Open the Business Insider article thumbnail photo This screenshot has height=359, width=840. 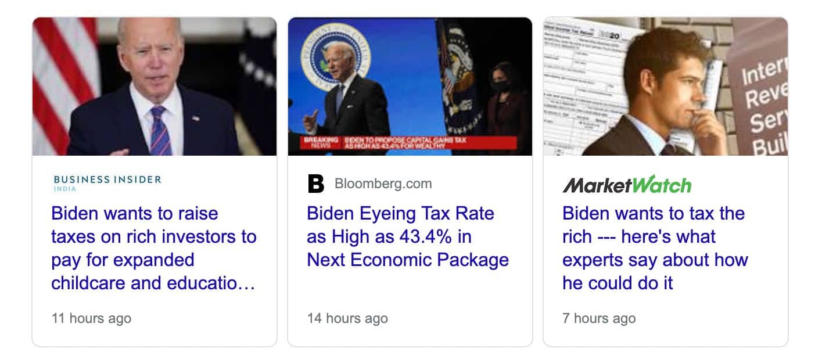155,87
